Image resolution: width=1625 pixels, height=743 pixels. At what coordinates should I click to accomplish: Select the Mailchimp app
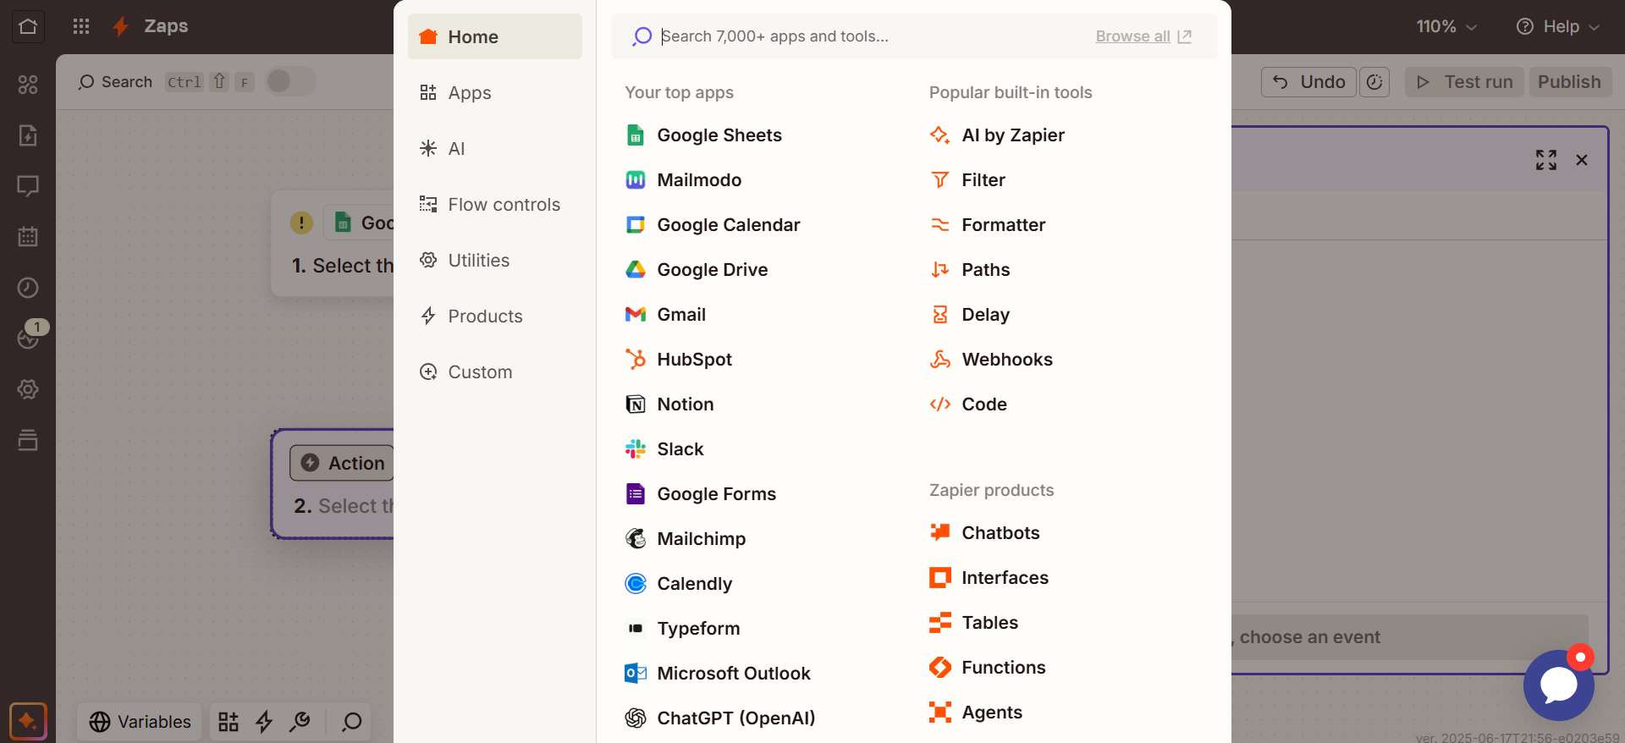[x=686, y=539]
